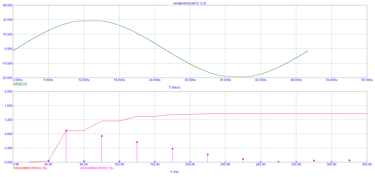This screenshot has height=177, width=375.
Task: Click the 24.000u time axis value
Action: tap(155, 80)
